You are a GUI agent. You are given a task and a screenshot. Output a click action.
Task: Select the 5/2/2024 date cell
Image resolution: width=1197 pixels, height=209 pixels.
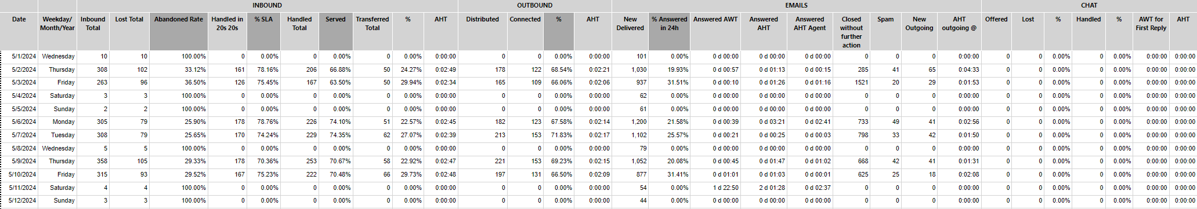pyautogui.click(x=19, y=70)
